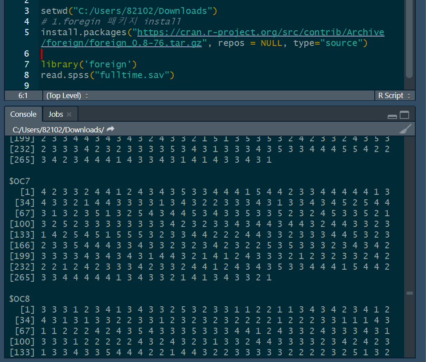The width and height of the screenshot is (426, 362).
Task: Click the [34] index under $OC7
Action: click(25, 203)
